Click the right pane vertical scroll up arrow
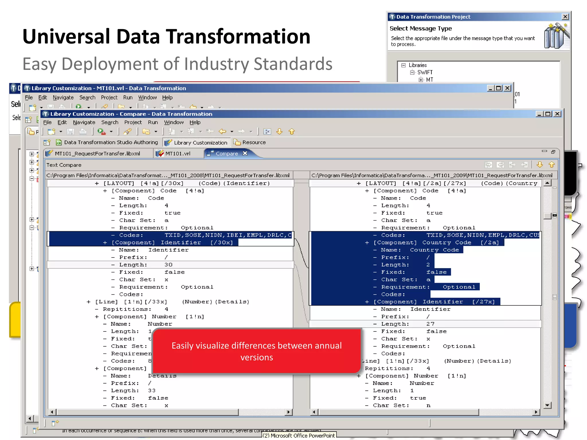This screenshot has height=440, width=587. (x=547, y=183)
